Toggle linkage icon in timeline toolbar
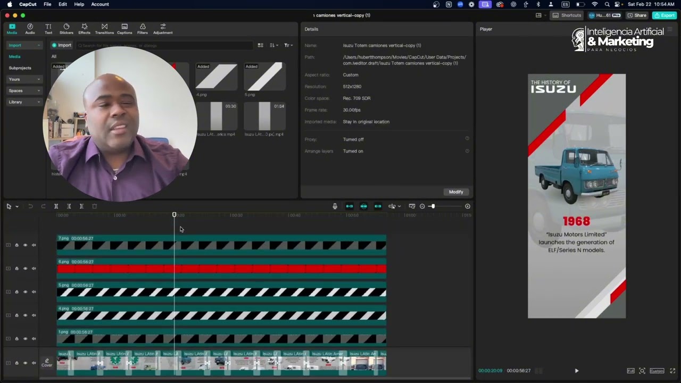This screenshot has height=383, width=681. click(378, 206)
